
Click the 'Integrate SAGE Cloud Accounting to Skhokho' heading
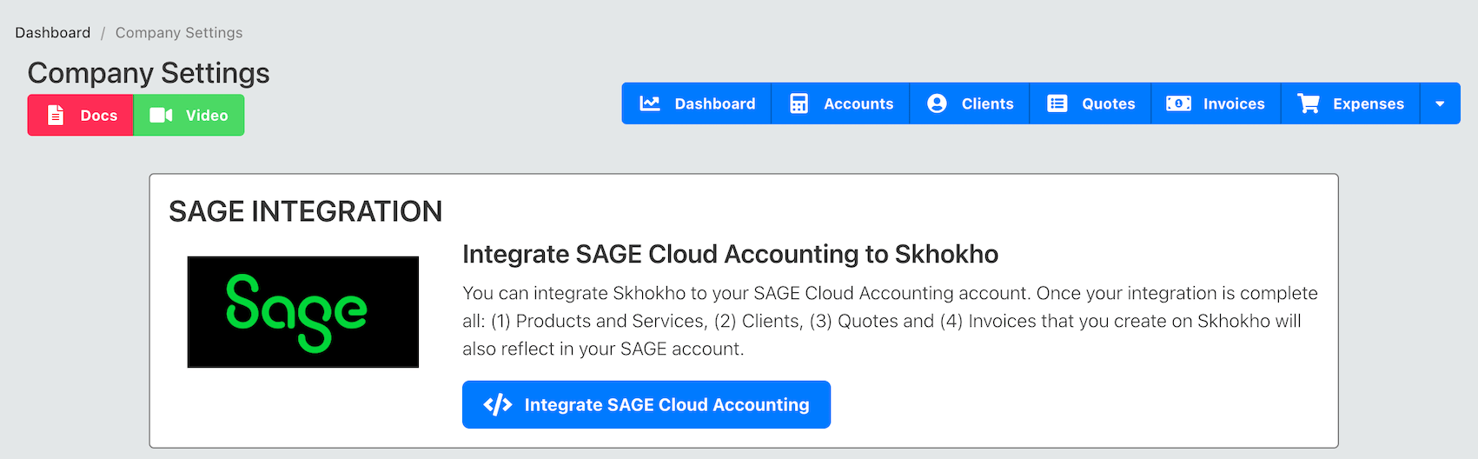click(730, 254)
